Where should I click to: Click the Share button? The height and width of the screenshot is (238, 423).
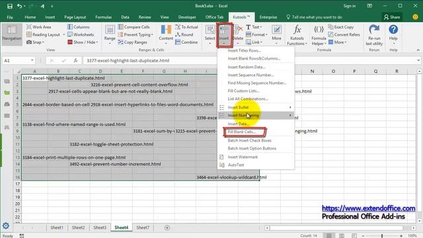point(392,17)
